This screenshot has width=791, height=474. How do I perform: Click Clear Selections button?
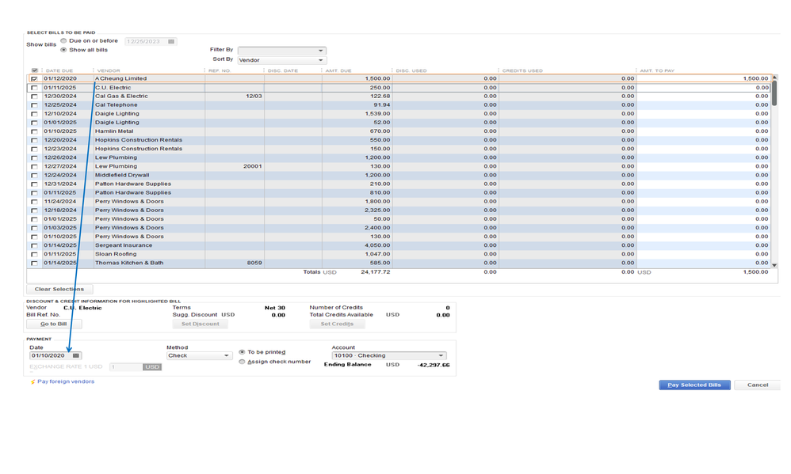coord(59,289)
